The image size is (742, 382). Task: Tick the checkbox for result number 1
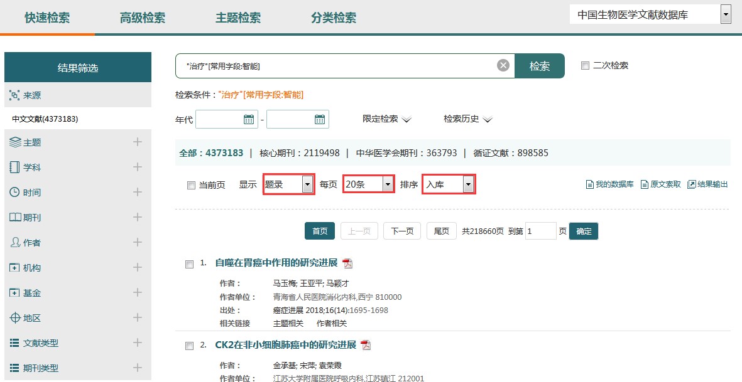[189, 264]
